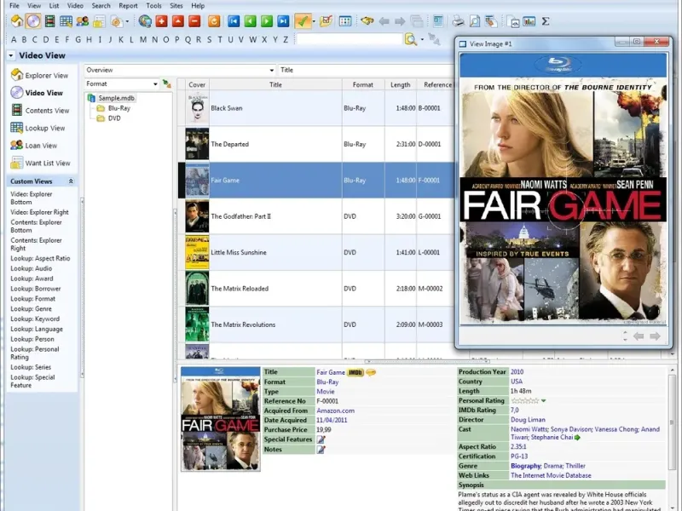The height and width of the screenshot is (511, 682).
Task: Open the Personal Rating green dropdown arrow
Action: click(544, 400)
